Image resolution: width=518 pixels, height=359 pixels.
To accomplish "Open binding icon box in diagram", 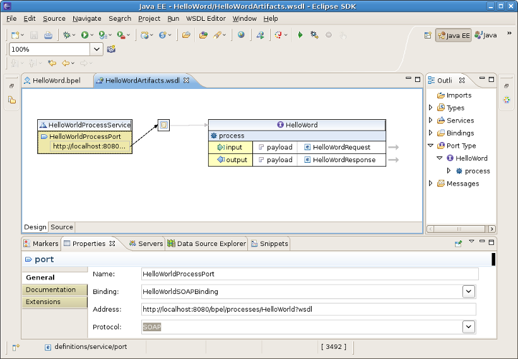I will (163, 125).
